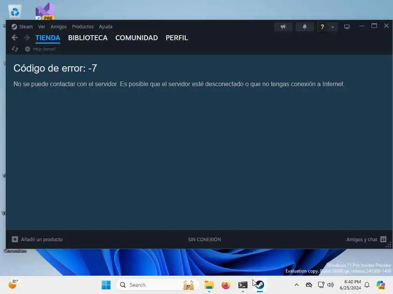
Task: Click the plus icon beside Añadir un producto
Action: [x=15, y=239]
